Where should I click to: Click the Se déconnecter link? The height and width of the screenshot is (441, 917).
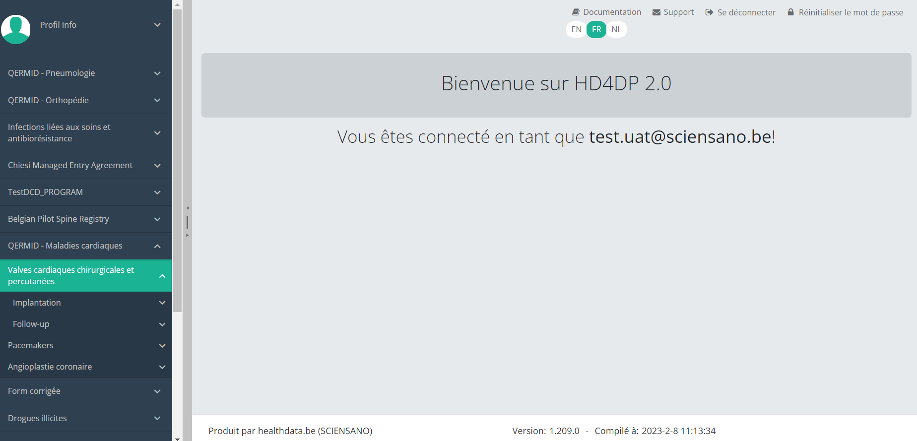[x=746, y=12]
